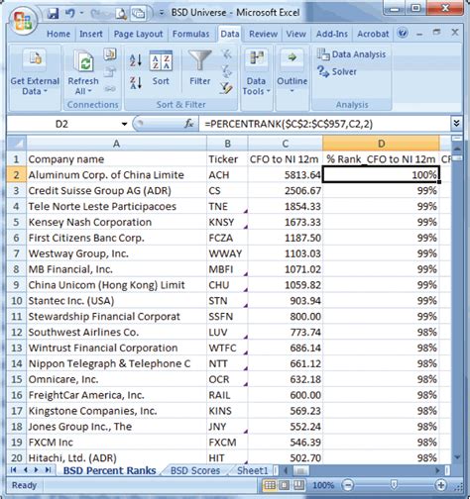Switch to the Acrobat tab
470x499 pixels.
373,34
